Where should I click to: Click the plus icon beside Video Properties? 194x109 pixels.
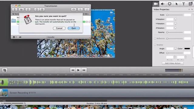point(189,9)
